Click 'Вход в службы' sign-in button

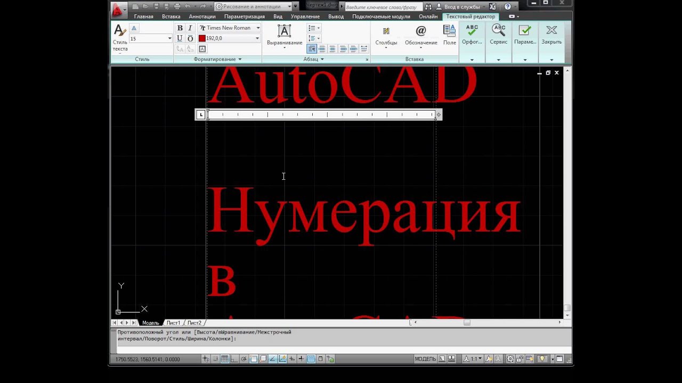click(458, 7)
